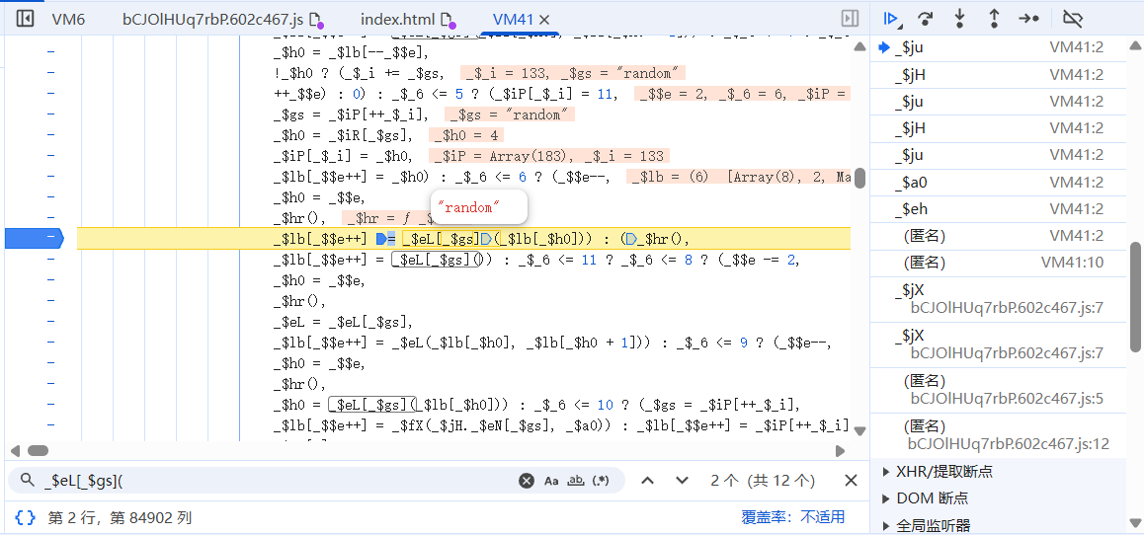Jump to next search result
Image resolution: width=1144 pixels, height=535 pixels.
point(682,481)
